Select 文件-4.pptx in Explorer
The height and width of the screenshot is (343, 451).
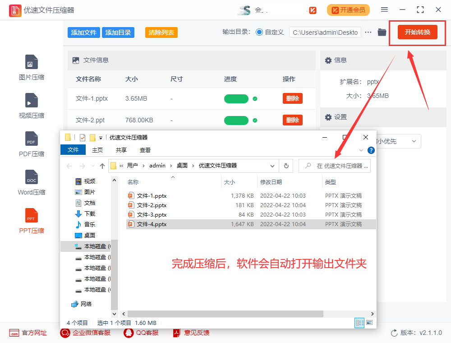tap(251, 224)
